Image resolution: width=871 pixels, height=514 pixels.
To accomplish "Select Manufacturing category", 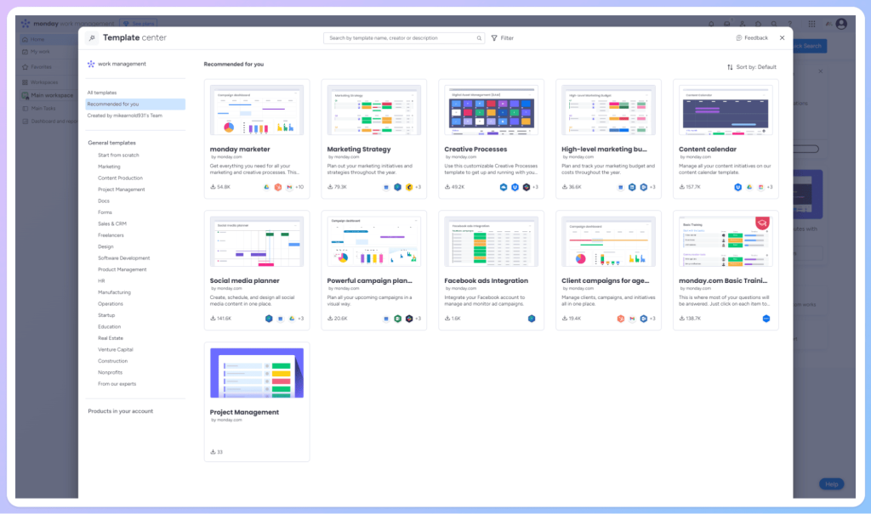I will [115, 292].
